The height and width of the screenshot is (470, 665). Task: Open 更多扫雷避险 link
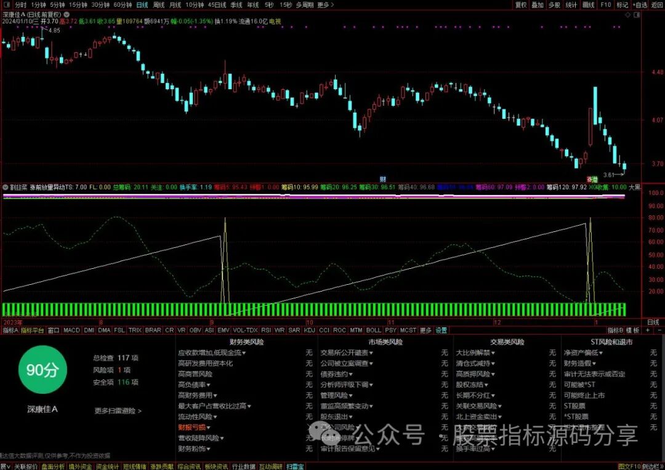pos(118,411)
